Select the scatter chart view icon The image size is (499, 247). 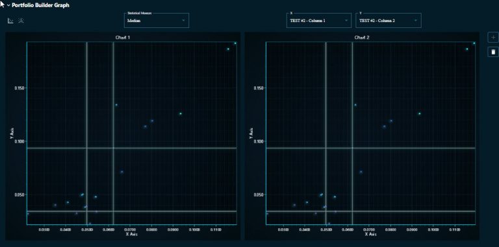pyautogui.click(x=10, y=21)
